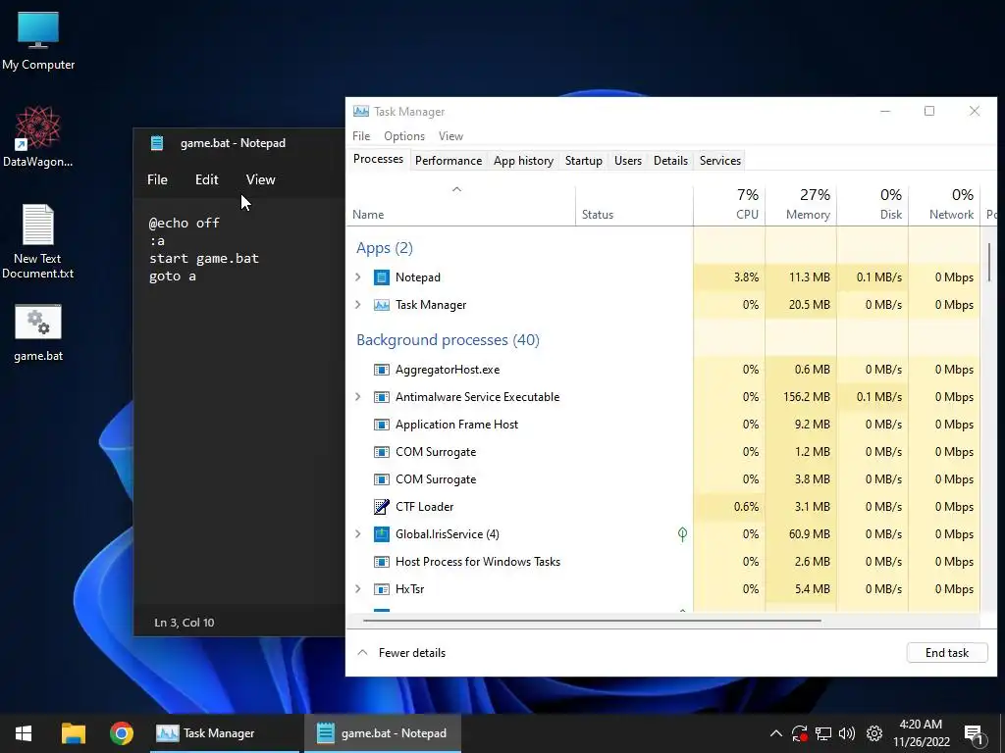Click the End task button

click(x=947, y=652)
